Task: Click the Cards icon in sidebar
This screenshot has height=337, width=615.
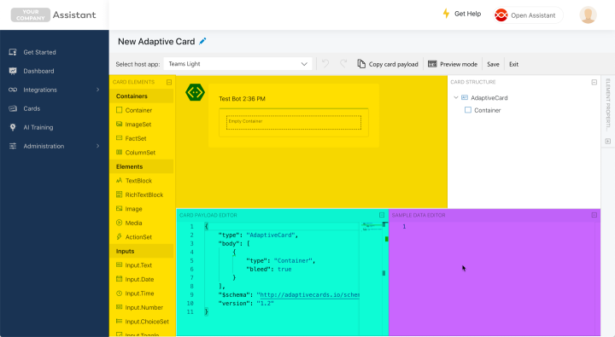Action: 13,108
